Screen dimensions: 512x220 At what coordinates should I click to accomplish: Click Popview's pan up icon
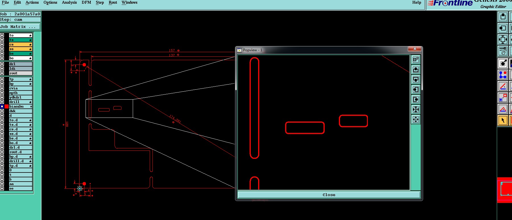[x=416, y=69]
